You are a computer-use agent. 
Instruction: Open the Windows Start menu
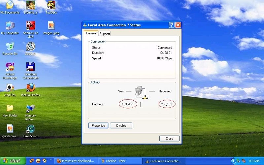(x=12, y=161)
